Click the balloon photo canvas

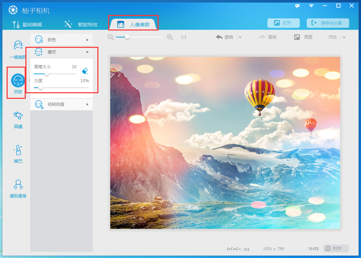(225, 143)
